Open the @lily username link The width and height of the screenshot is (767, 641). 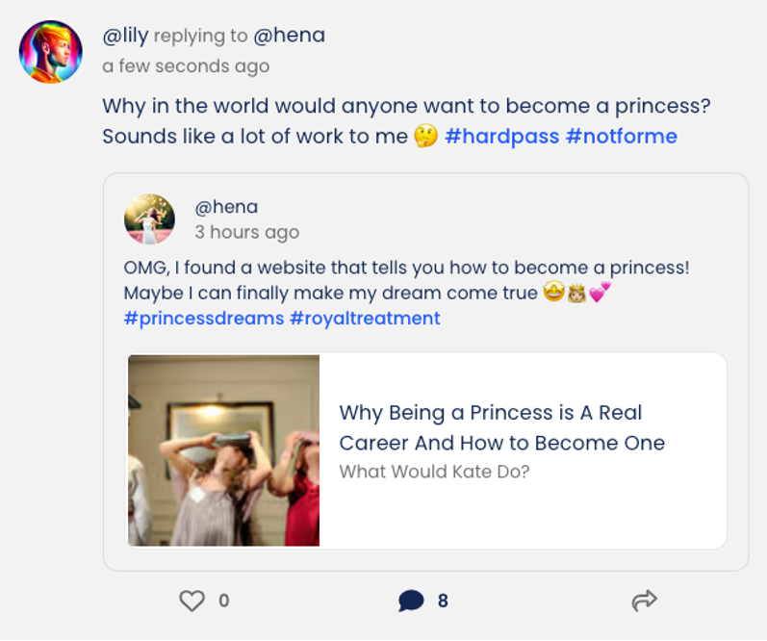[125, 36]
